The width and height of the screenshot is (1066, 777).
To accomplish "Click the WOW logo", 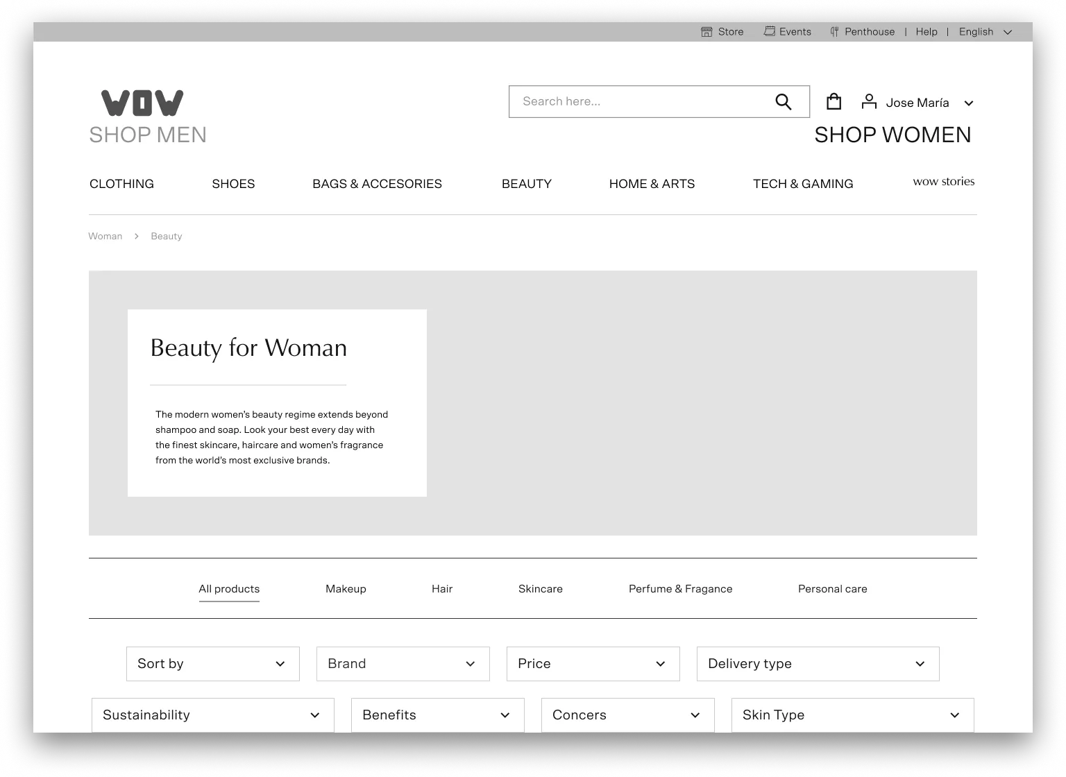I will pos(142,102).
